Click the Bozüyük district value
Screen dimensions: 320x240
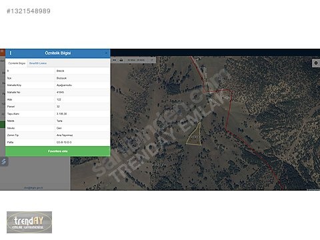point(61,78)
